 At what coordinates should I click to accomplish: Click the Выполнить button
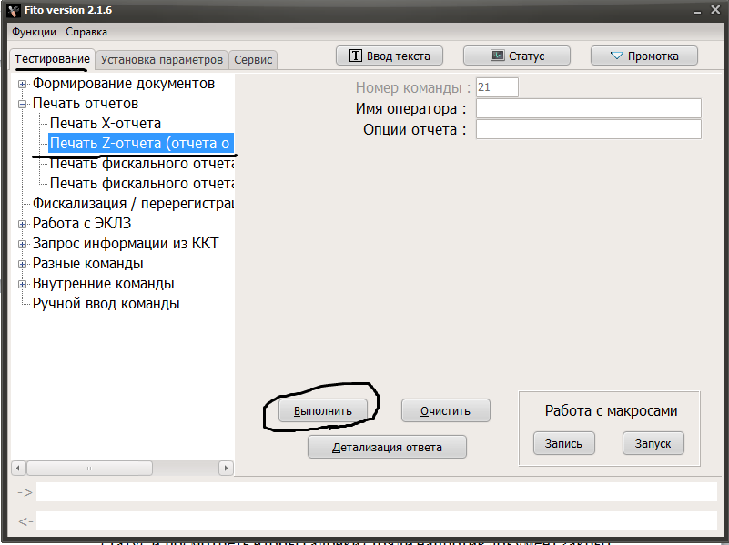(323, 410)
